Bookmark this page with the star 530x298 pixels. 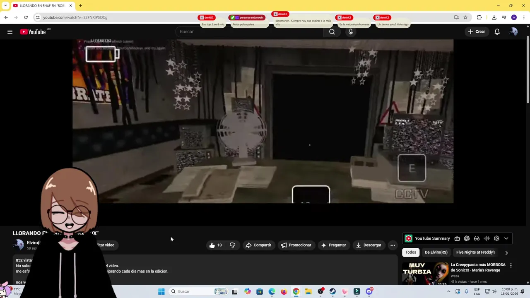click(465, 17)
